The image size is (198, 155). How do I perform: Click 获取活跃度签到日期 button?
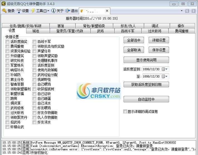pos(146,84)
